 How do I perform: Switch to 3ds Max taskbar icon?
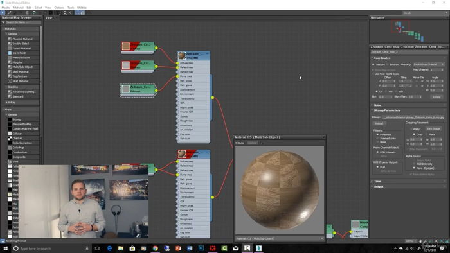coord(258,248)
